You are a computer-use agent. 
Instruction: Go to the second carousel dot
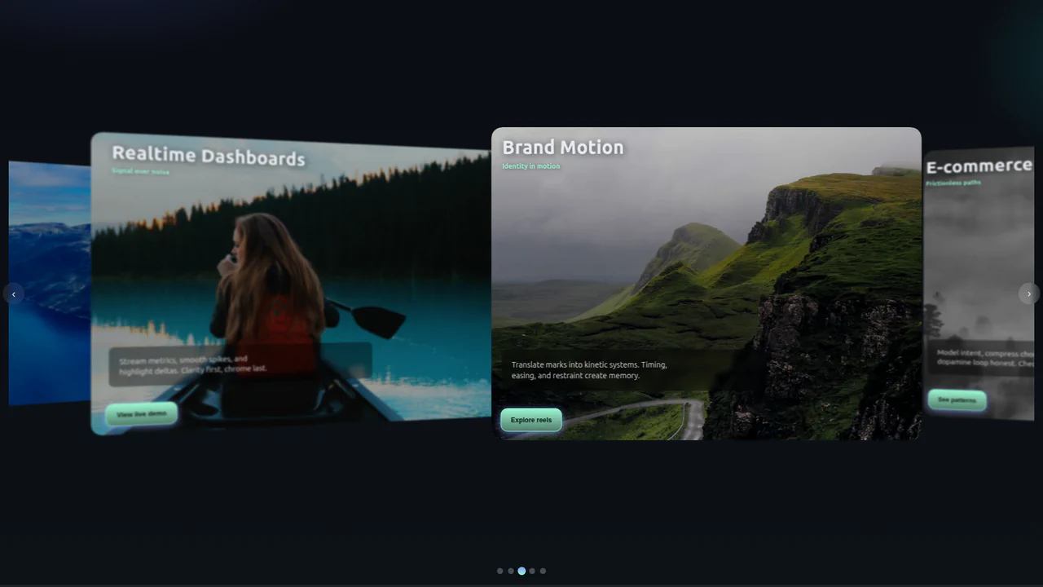point(511,571)
